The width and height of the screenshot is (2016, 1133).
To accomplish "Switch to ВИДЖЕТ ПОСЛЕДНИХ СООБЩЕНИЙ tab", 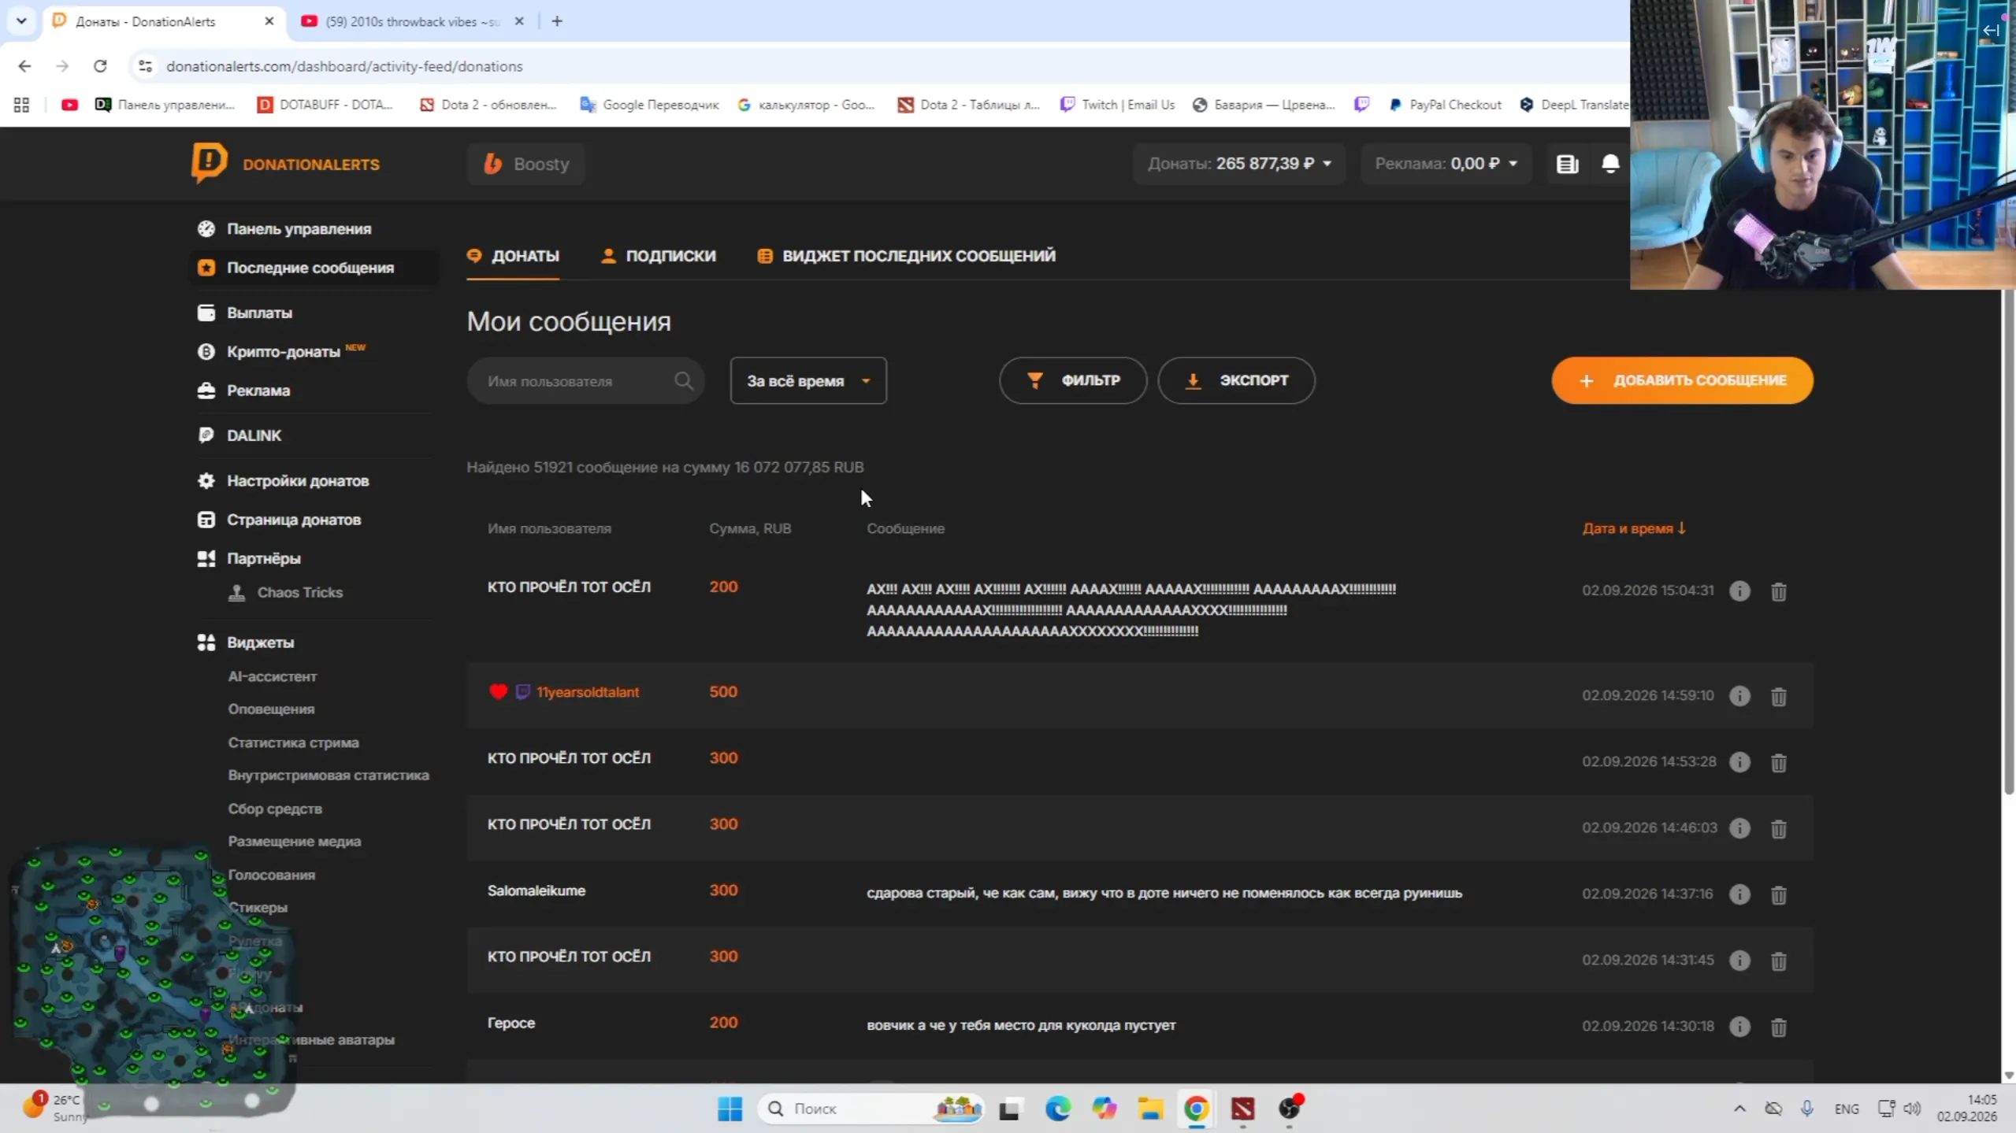I will coord(906,256).
